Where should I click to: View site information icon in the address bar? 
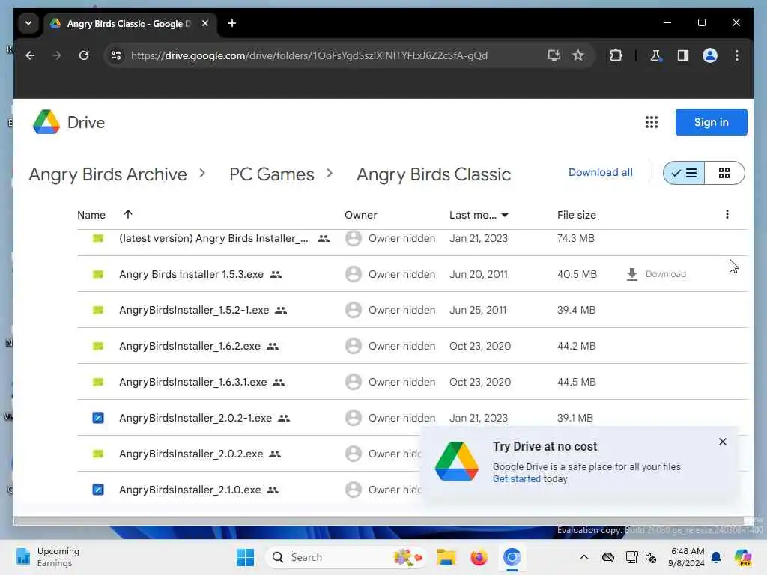point(116,55)
